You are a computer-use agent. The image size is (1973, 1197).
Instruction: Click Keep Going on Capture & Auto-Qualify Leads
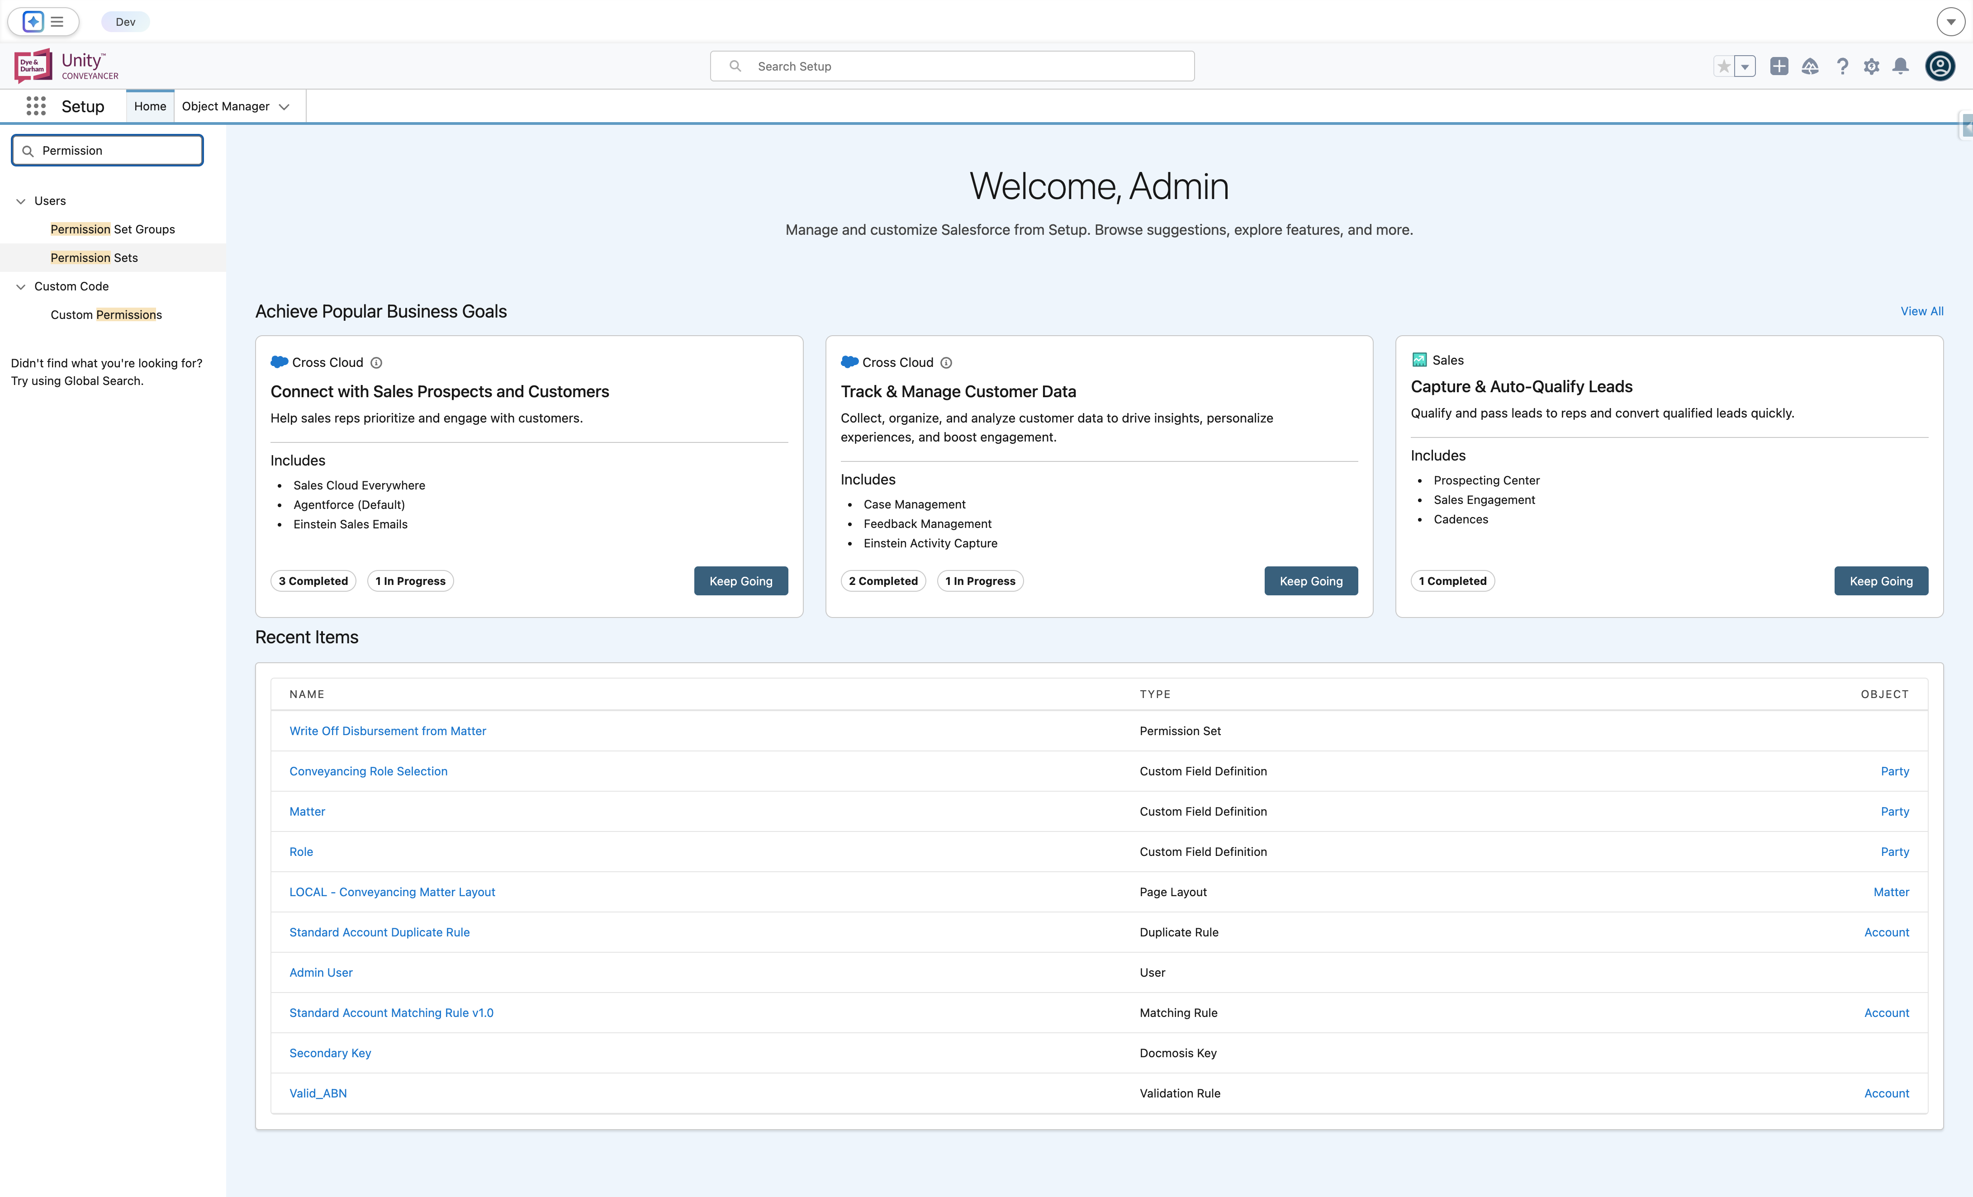pos(1881,581)
